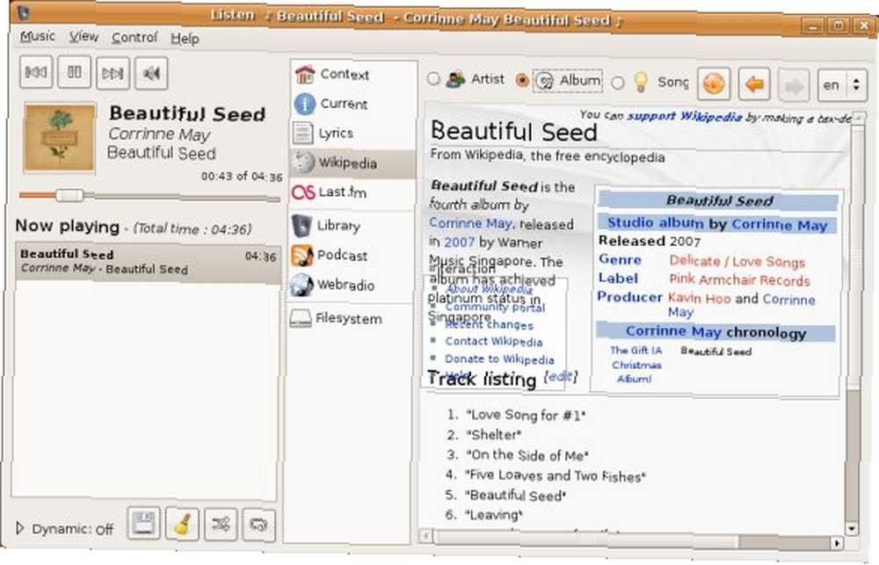The image size is (879, 565).
Task: Click the Contact Wikipedia link
Action: 494,341
